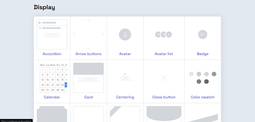
Task: Open the Close button text link
Action: (164, 97)
